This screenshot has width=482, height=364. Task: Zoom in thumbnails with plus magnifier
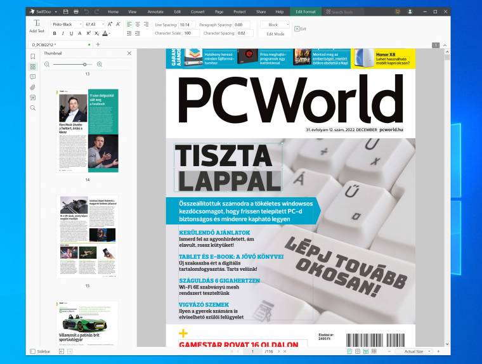[100, 64]
